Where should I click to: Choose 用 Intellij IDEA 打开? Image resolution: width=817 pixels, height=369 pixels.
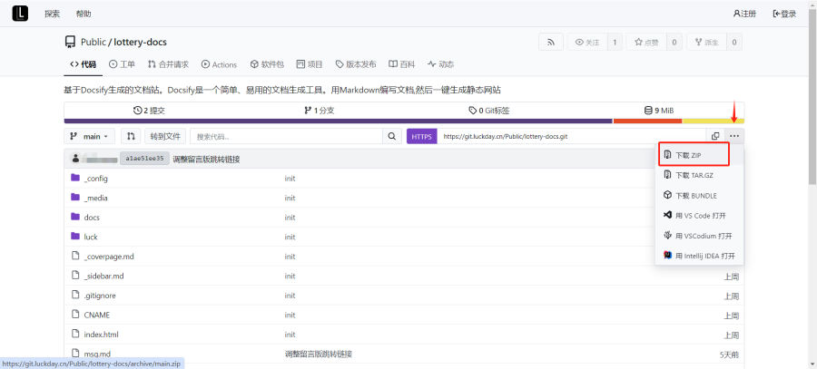click(699, 256)
